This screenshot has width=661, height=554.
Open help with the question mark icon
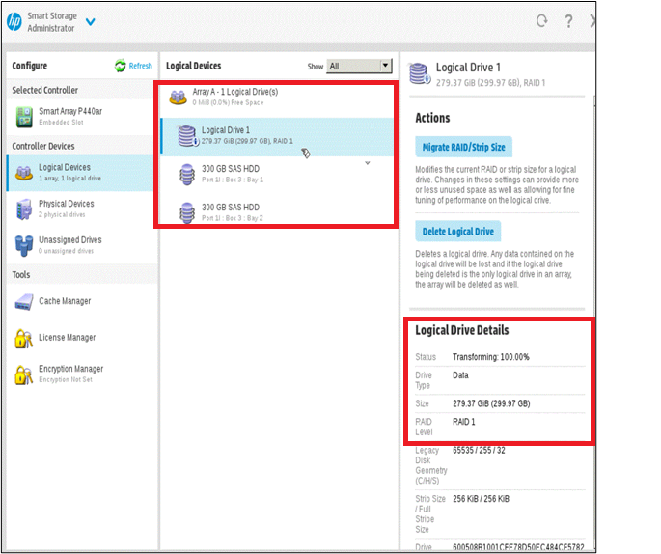[568, 21]
